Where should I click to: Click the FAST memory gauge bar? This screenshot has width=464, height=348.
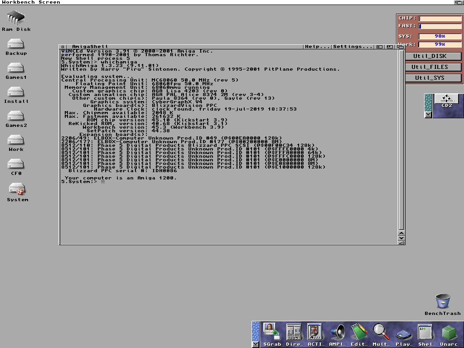tap(440, 26)
